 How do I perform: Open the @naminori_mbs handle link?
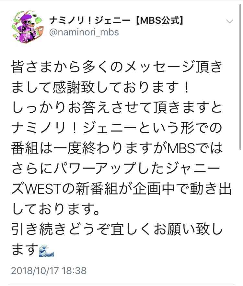(x=84, y=32)
